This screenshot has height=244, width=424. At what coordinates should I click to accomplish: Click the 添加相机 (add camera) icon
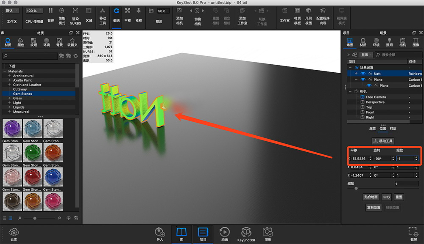179,11
